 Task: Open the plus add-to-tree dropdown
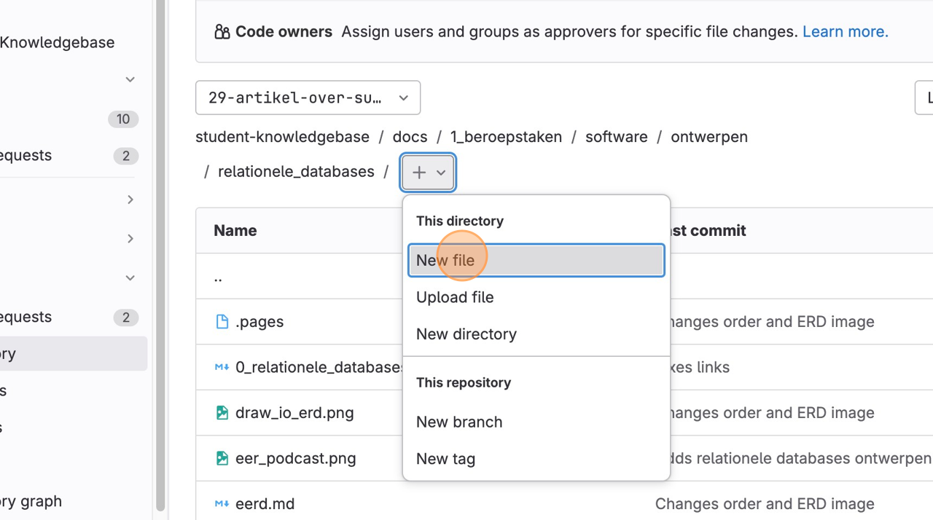coord(429,173)
